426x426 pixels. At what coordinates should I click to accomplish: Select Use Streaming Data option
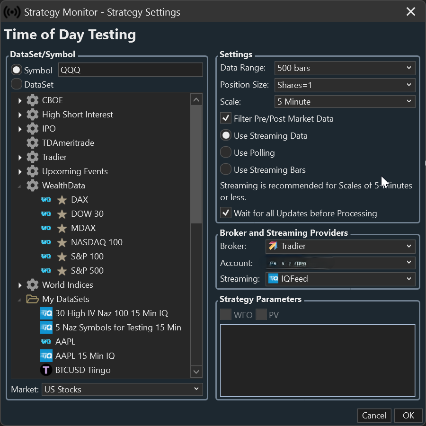click(x=226, y=135)
